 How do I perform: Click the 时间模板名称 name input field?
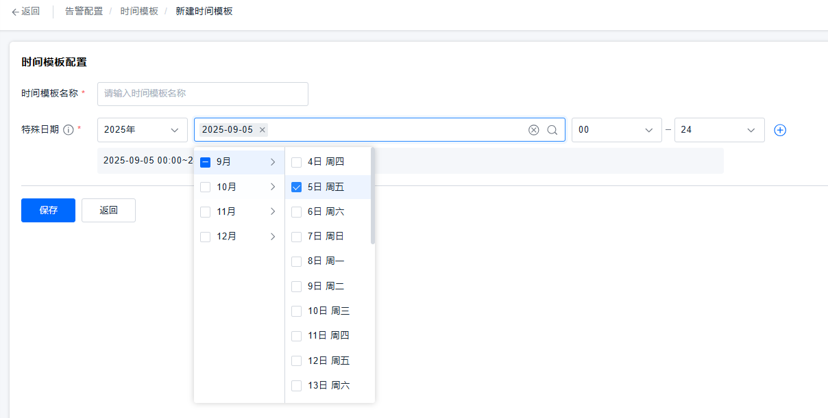(202, 94)
